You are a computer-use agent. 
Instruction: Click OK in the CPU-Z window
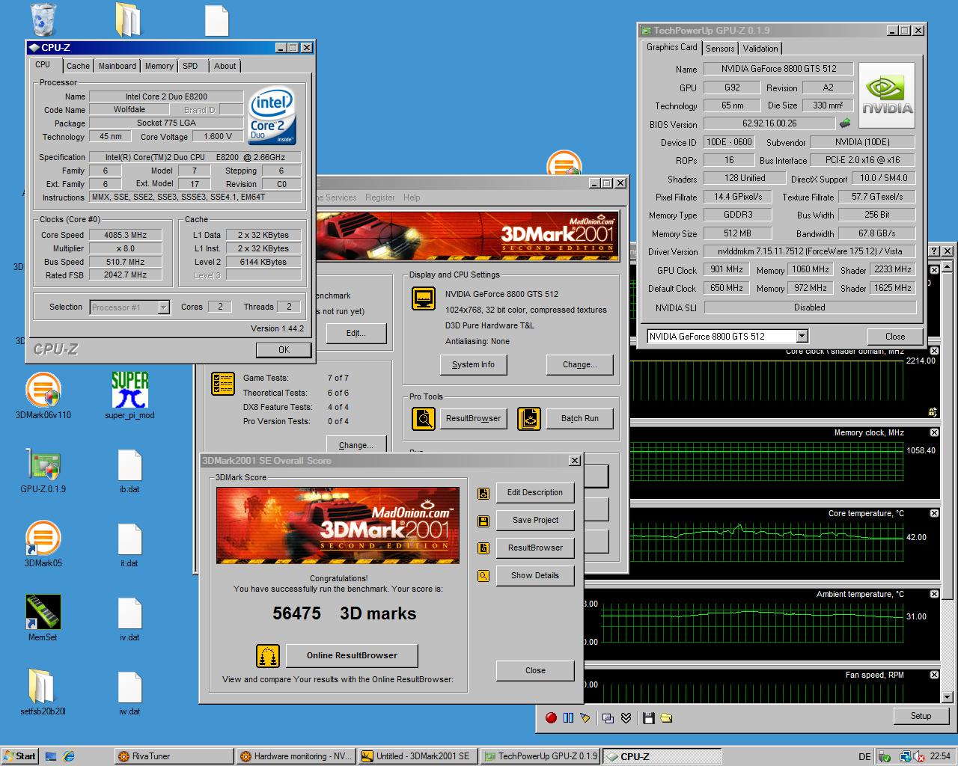pos(284,350)
